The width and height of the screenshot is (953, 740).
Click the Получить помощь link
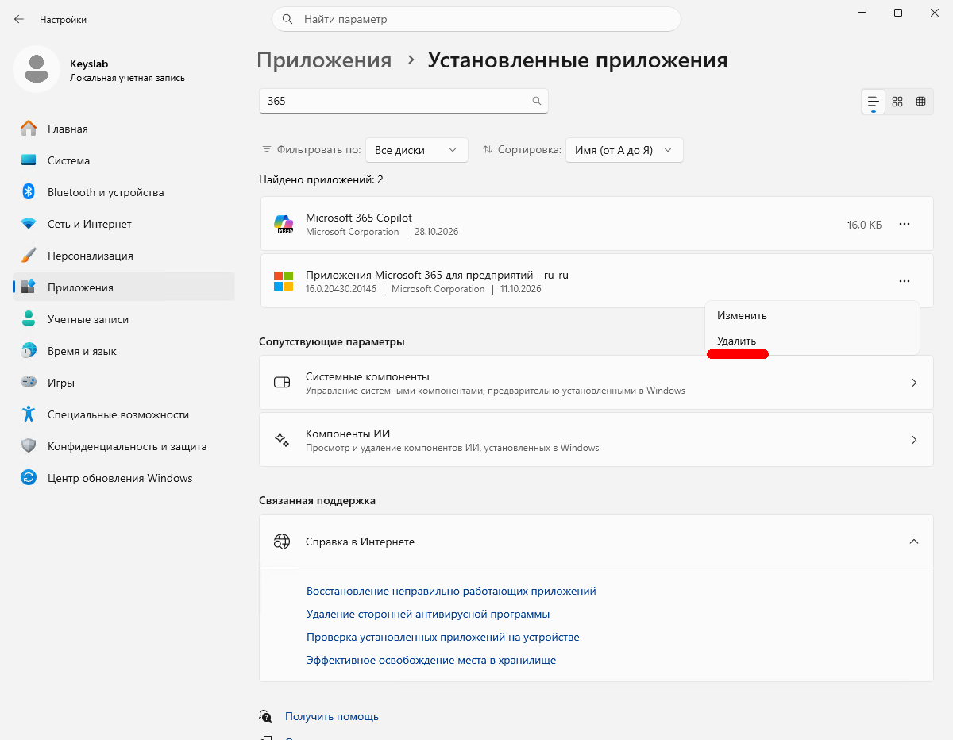pyautogui.click(x=332, y=716)
